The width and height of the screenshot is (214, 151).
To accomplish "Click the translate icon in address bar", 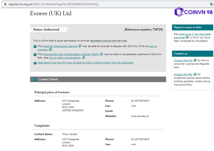I will coord(211,4).
